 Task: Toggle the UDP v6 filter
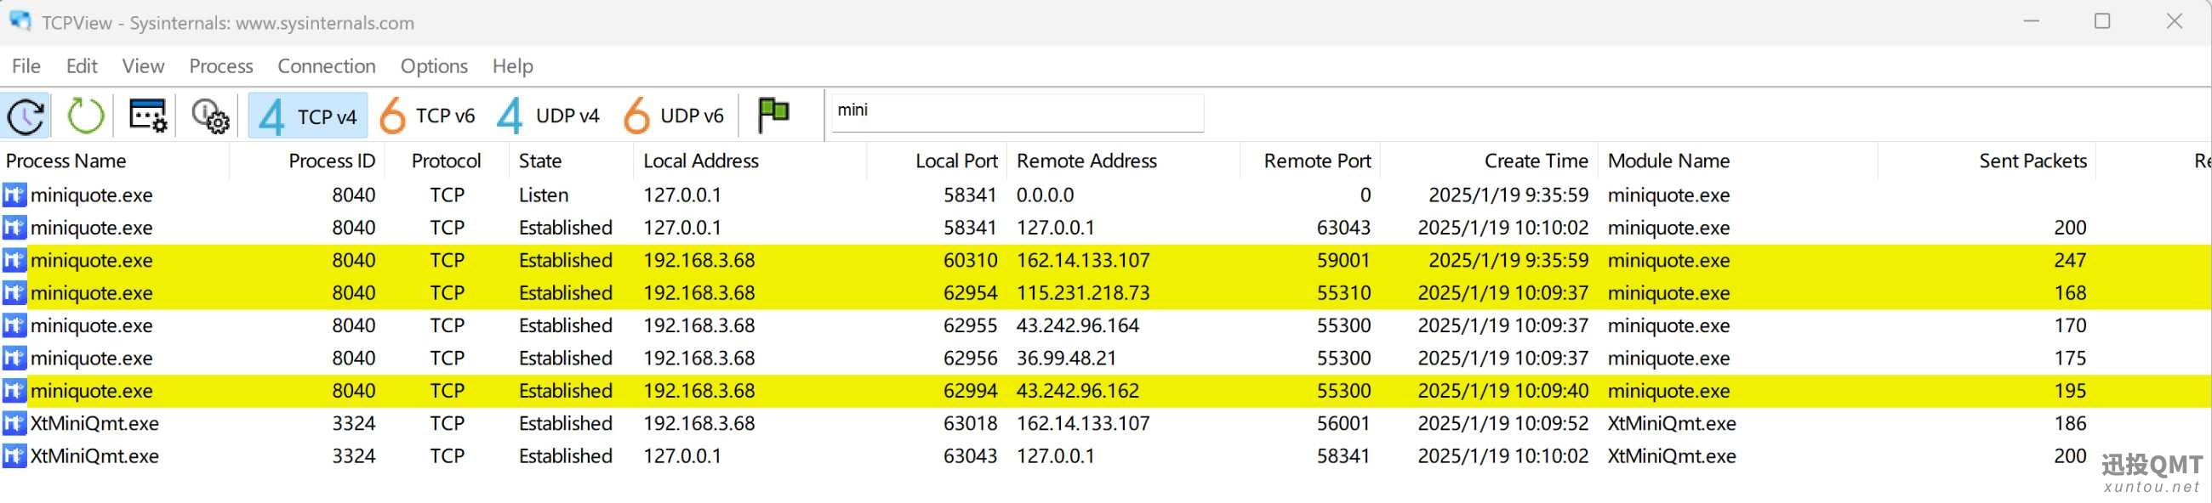tap(674, 116)
